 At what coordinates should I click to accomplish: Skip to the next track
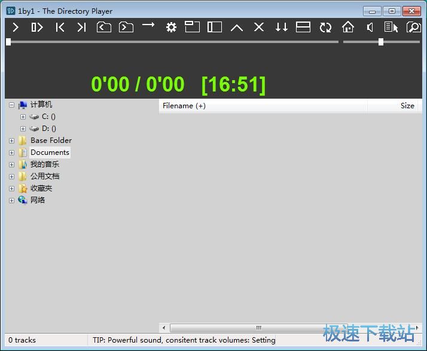click(81, 28)
